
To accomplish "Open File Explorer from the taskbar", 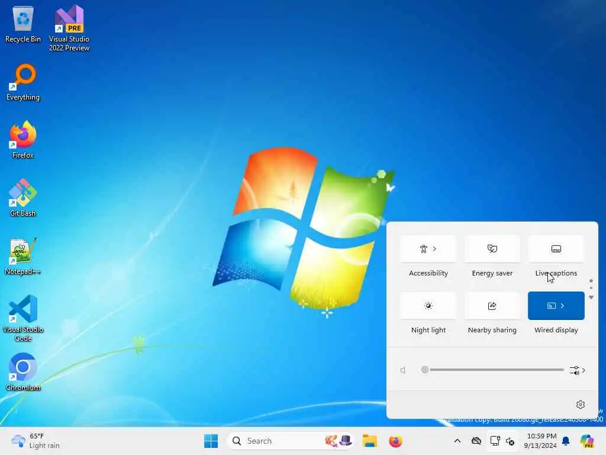I will coord(369,441).
